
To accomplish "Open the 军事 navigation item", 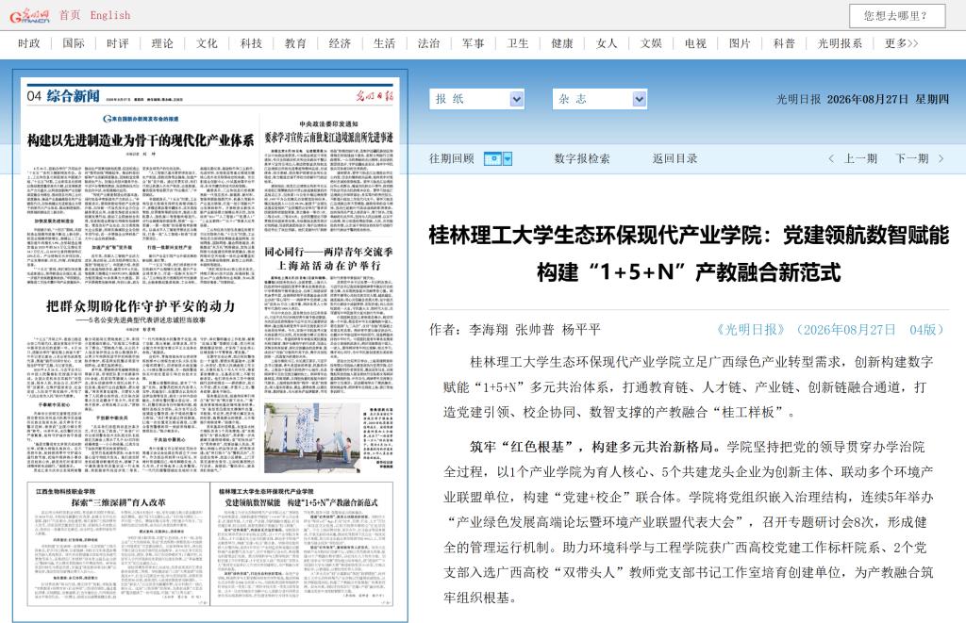I will pos(474,43).
